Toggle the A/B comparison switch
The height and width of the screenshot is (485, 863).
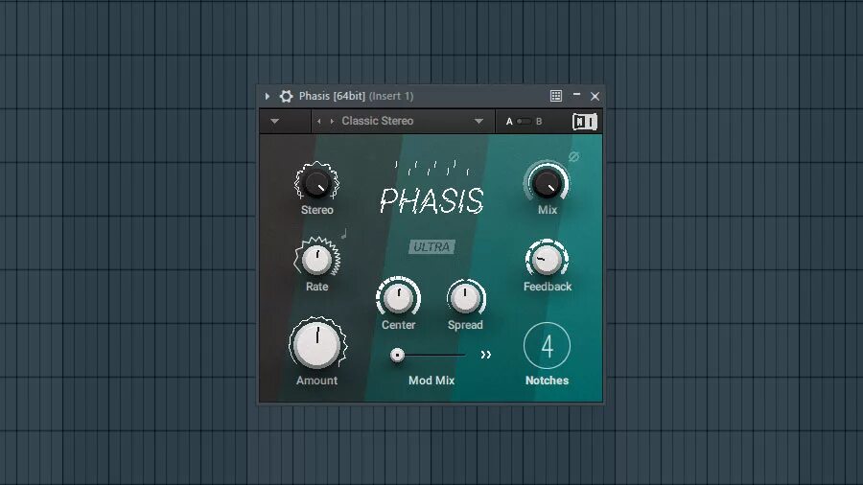[x=524, y=121]
